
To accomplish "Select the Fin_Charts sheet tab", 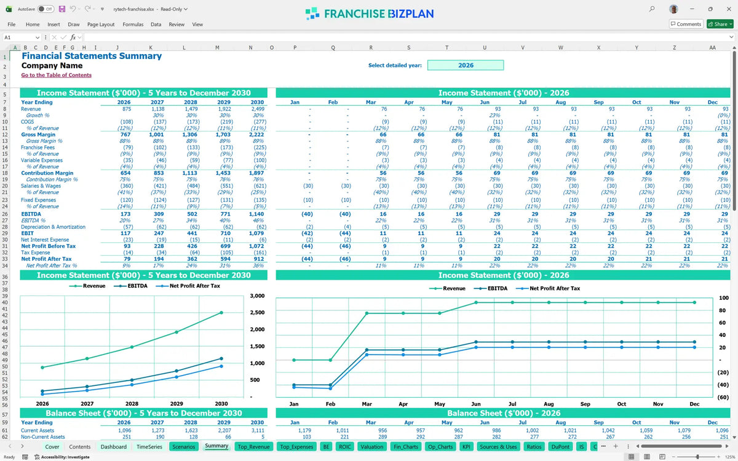I will point(407,447).
